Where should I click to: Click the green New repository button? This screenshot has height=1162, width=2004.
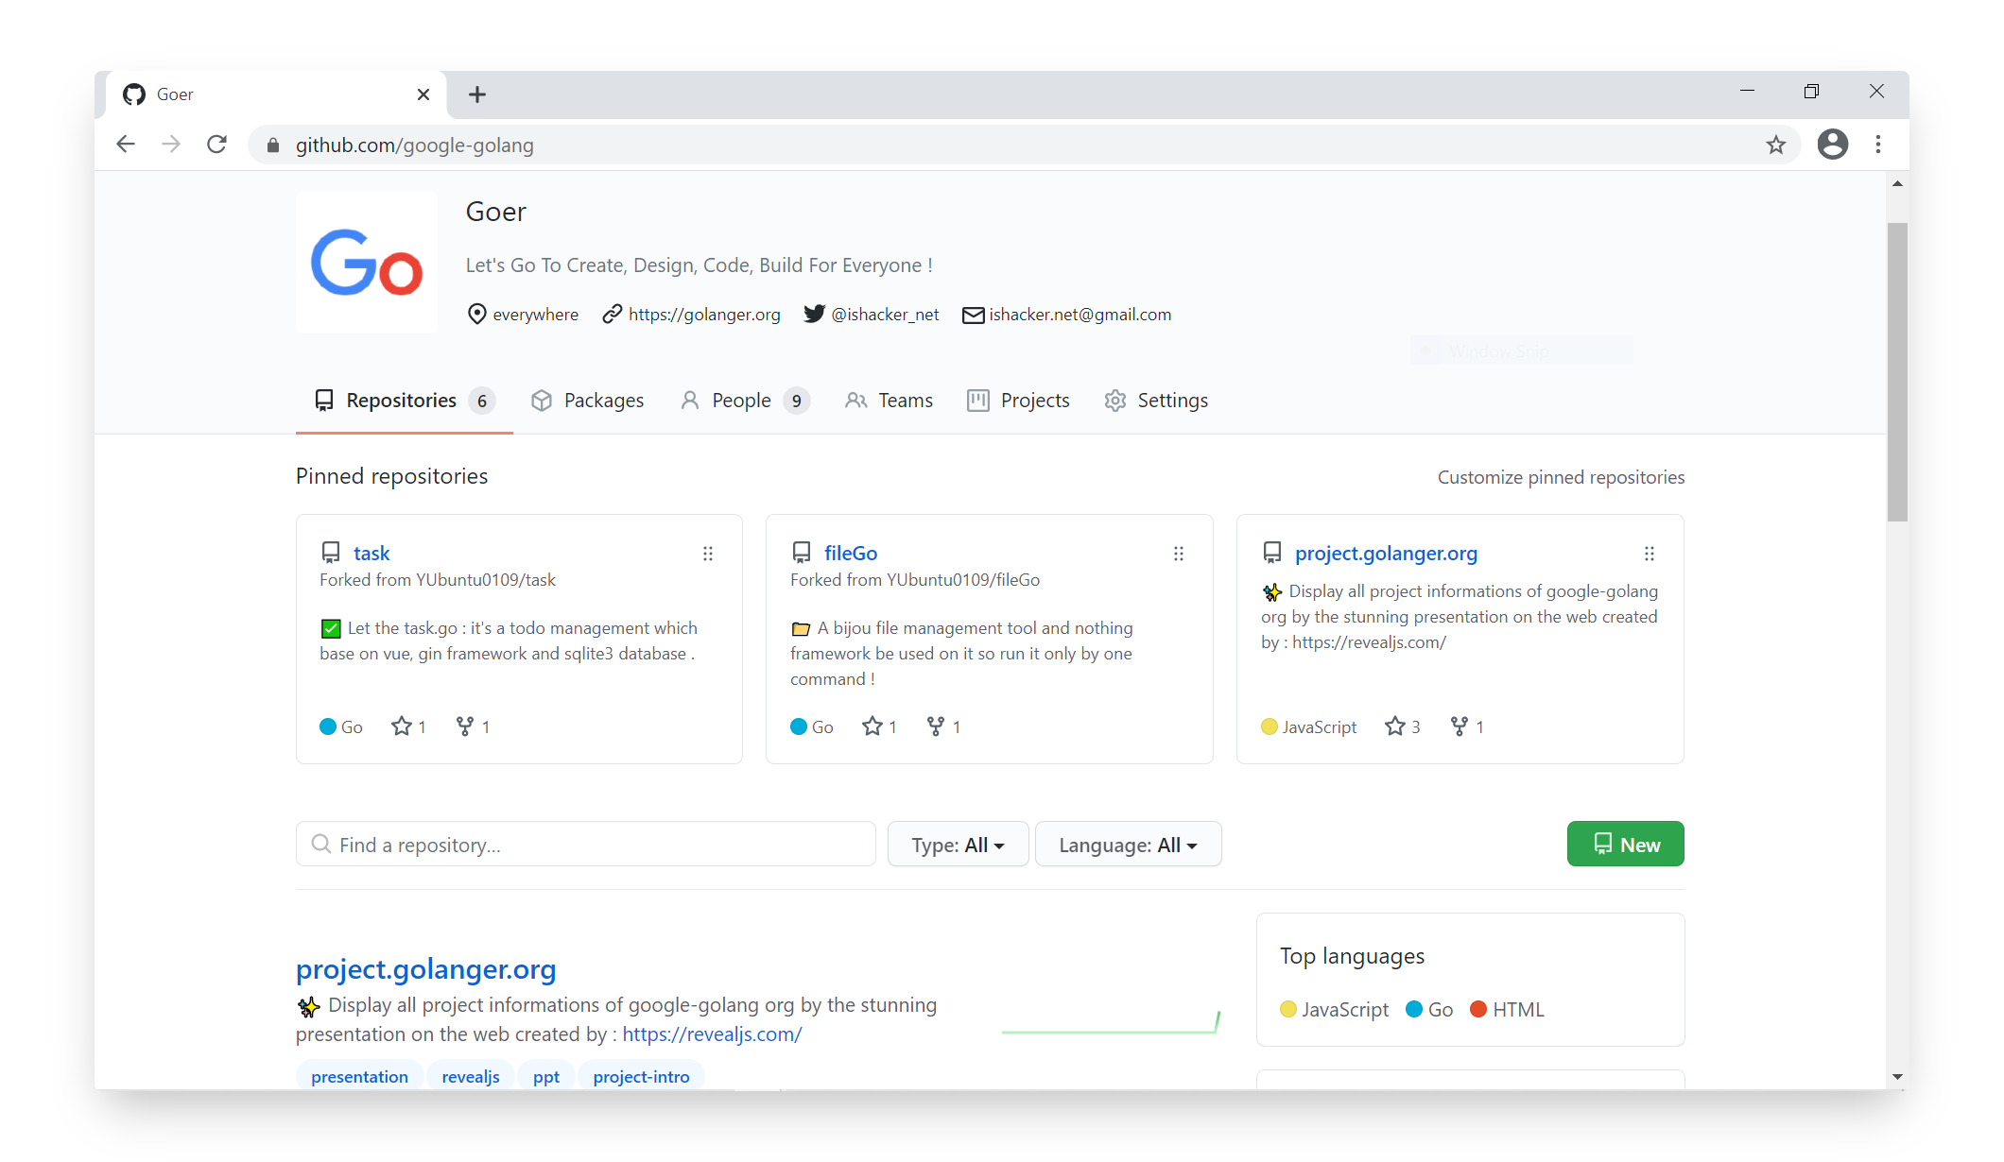click(x=1625, y=845)
